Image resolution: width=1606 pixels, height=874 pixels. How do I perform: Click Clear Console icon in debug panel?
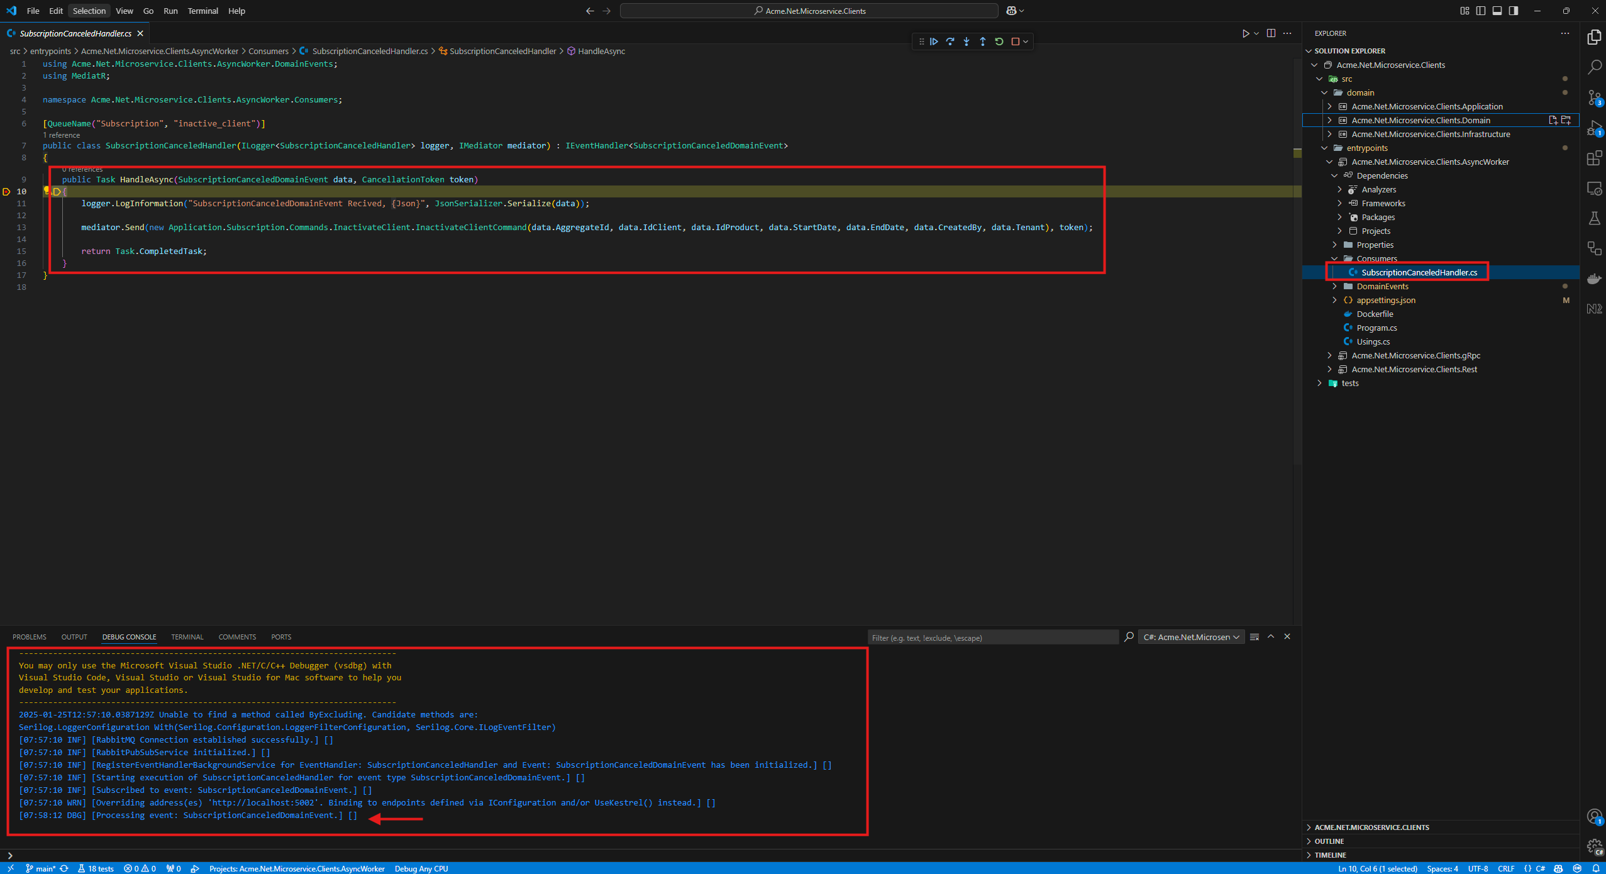coord(1254,637)
